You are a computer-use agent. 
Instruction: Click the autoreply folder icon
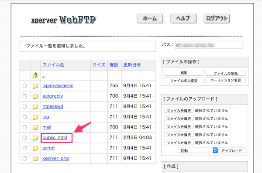point(35,96)
